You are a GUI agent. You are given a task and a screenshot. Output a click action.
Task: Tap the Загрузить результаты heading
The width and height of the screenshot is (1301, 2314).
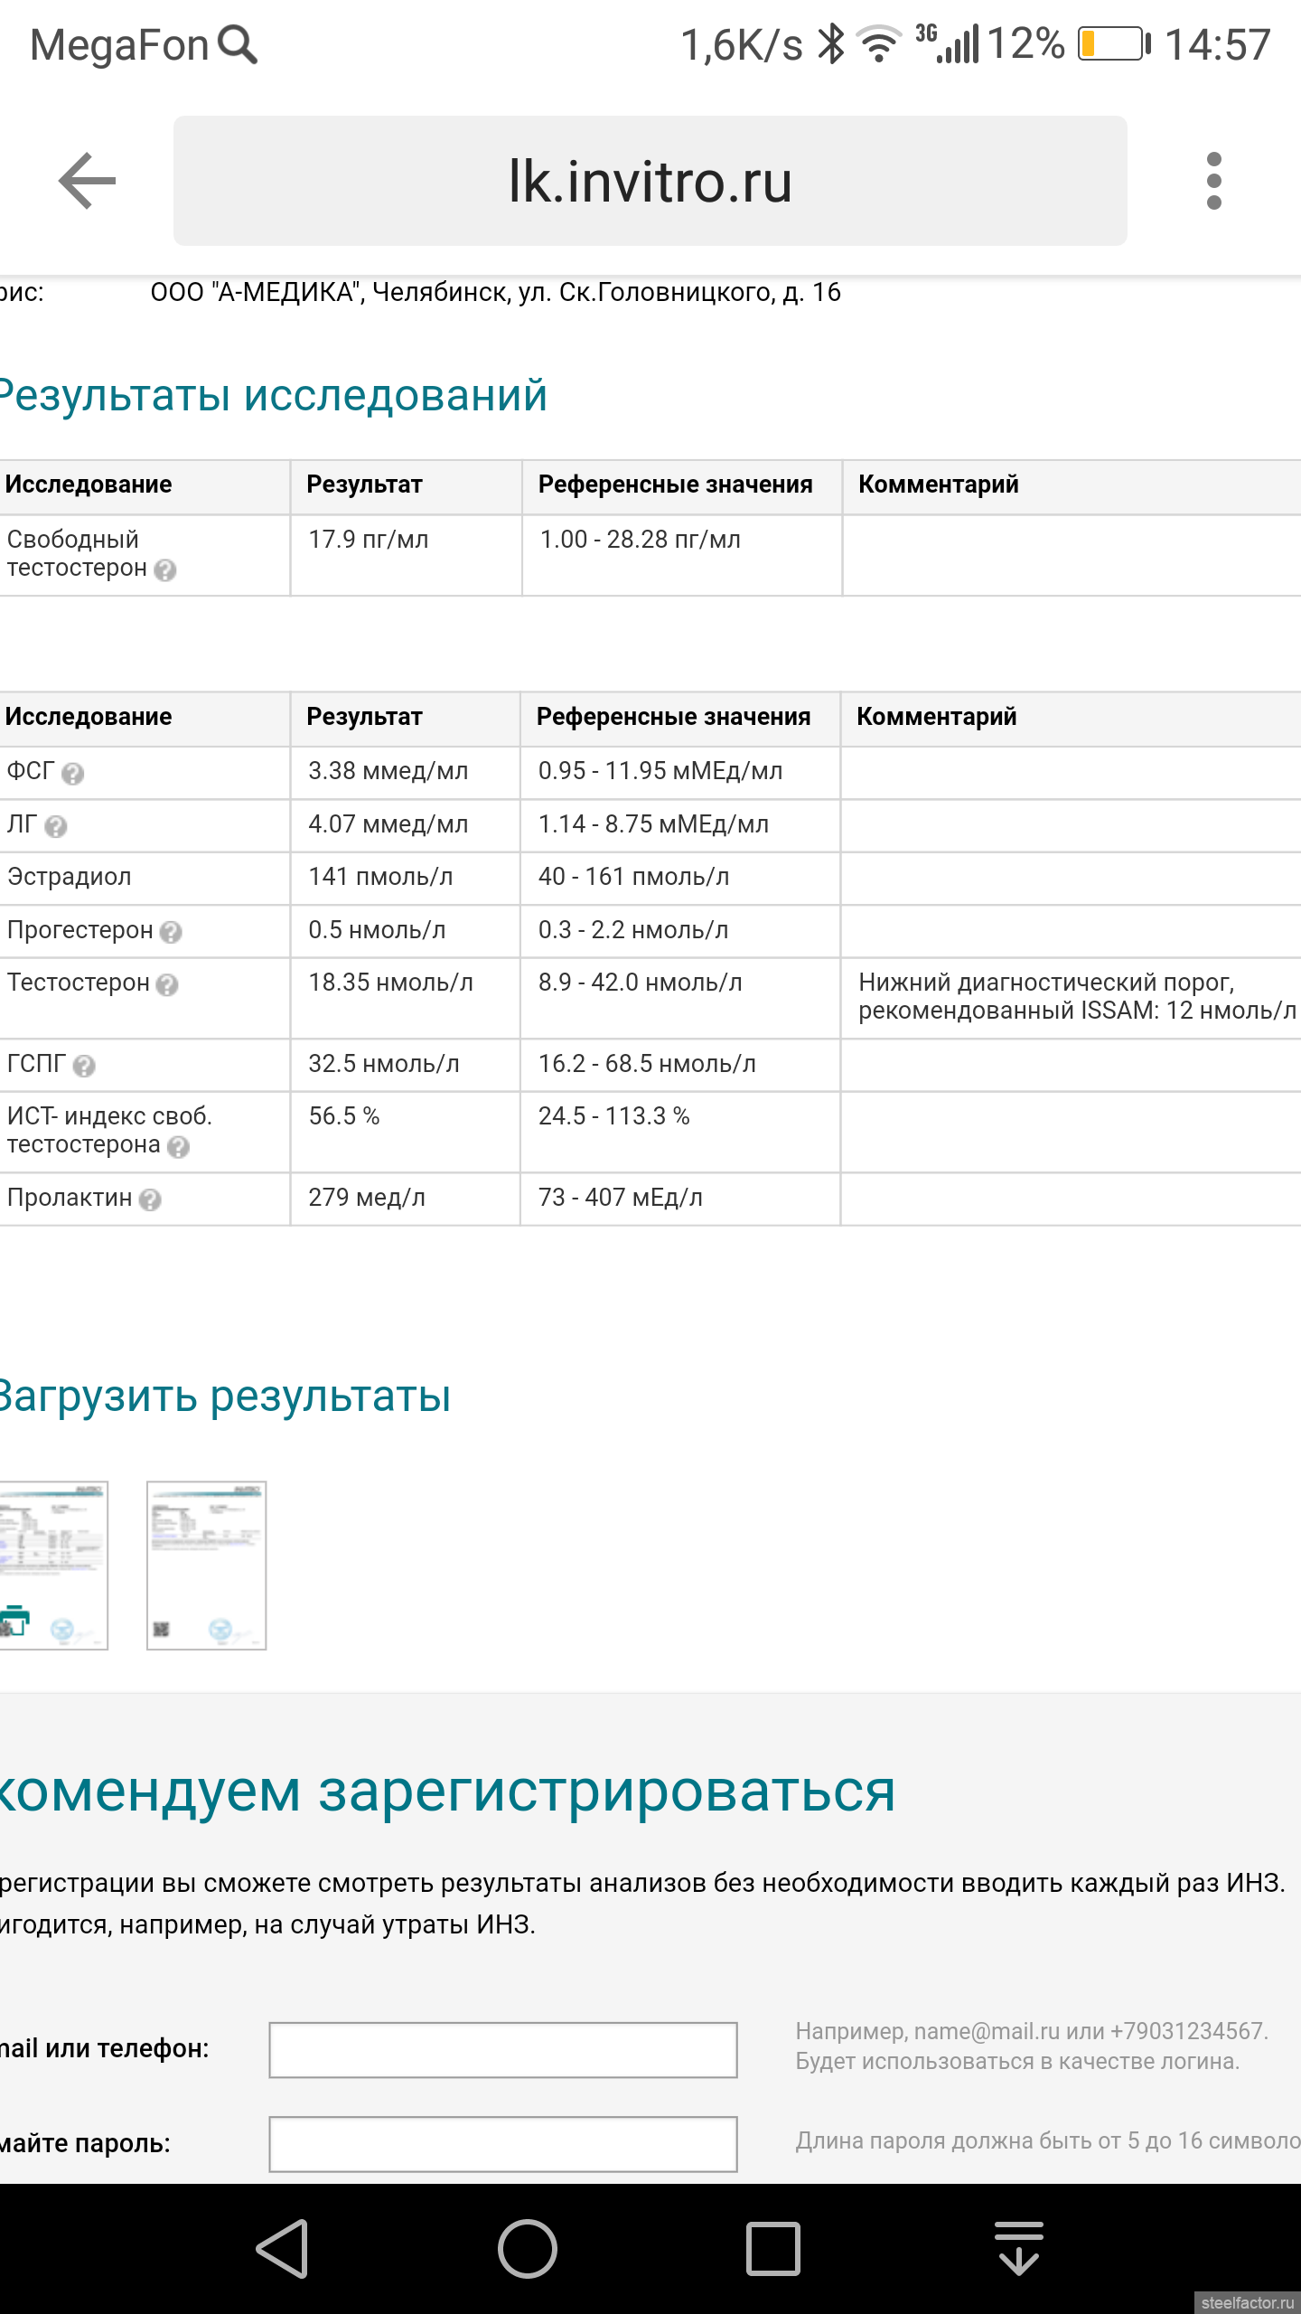[225, 1397]
